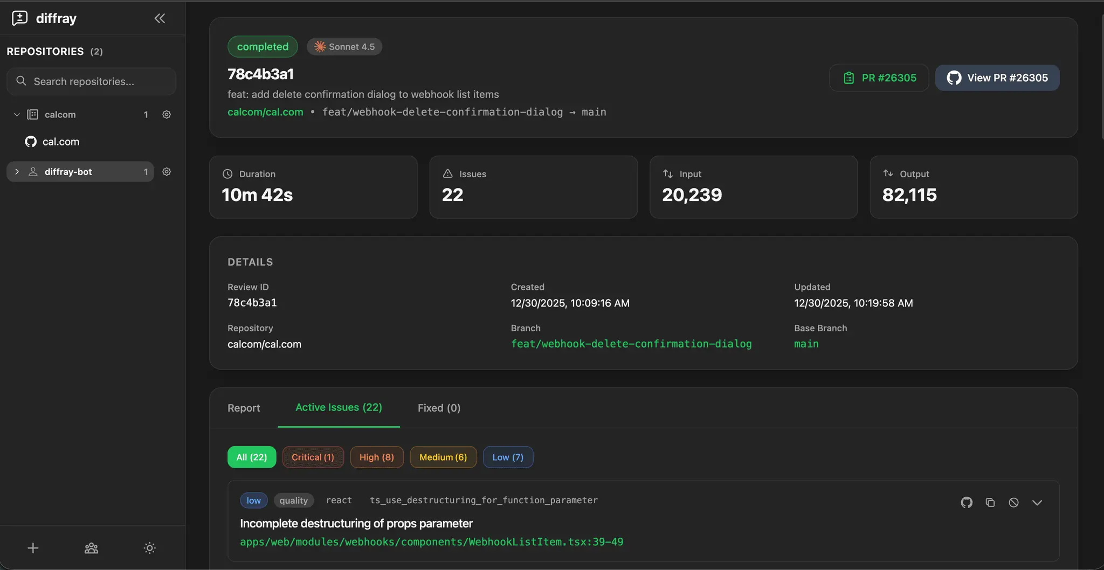Click the ts_use_destructuring_for_function_parameter rule text
This screenshot has width=1104, height=570.
tap(484, 501)
